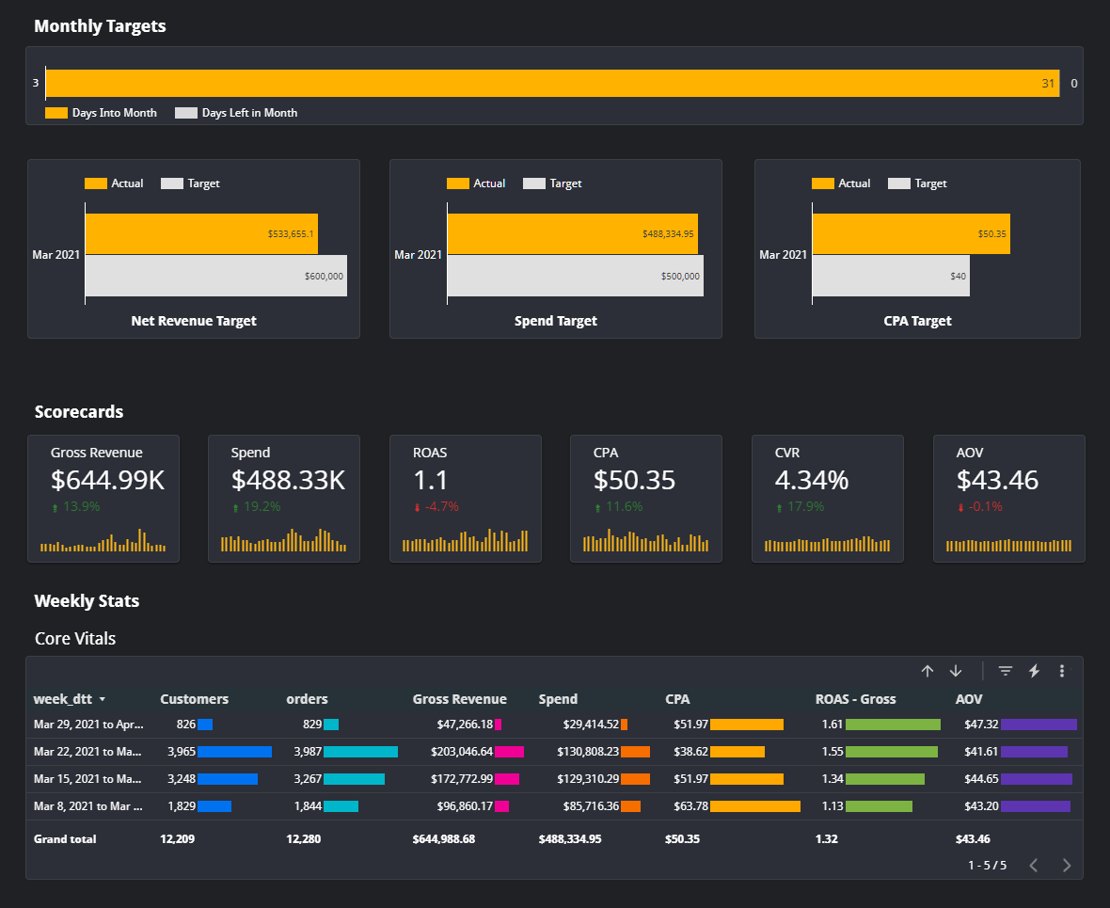Click the CVR scorecard
This screenshot has height=908, width=1110.
(x=827, y=498)
